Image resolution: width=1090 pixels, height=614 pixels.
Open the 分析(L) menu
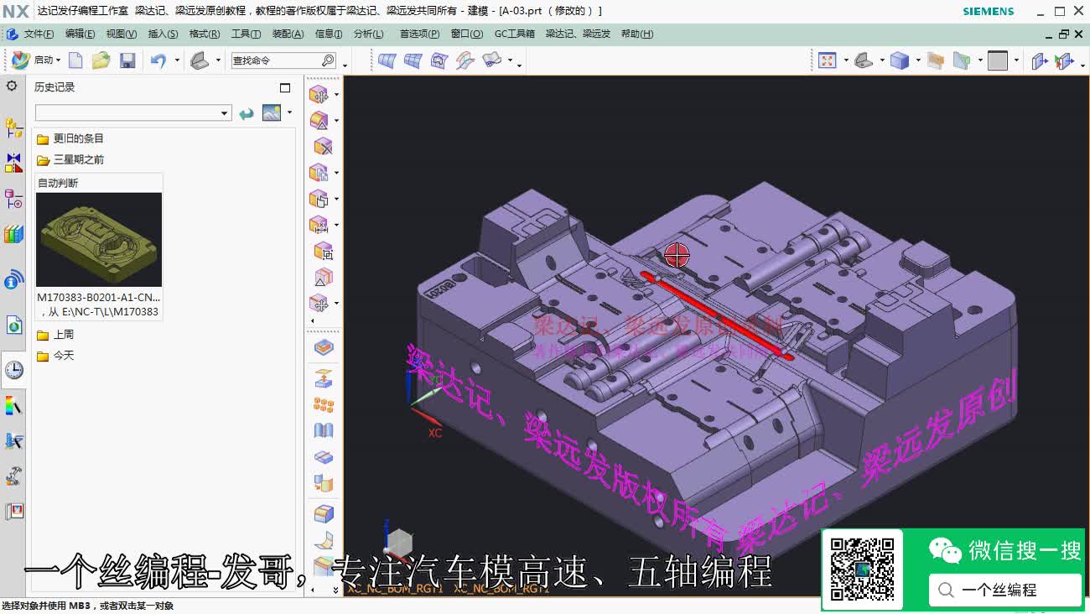pos(369,34)
